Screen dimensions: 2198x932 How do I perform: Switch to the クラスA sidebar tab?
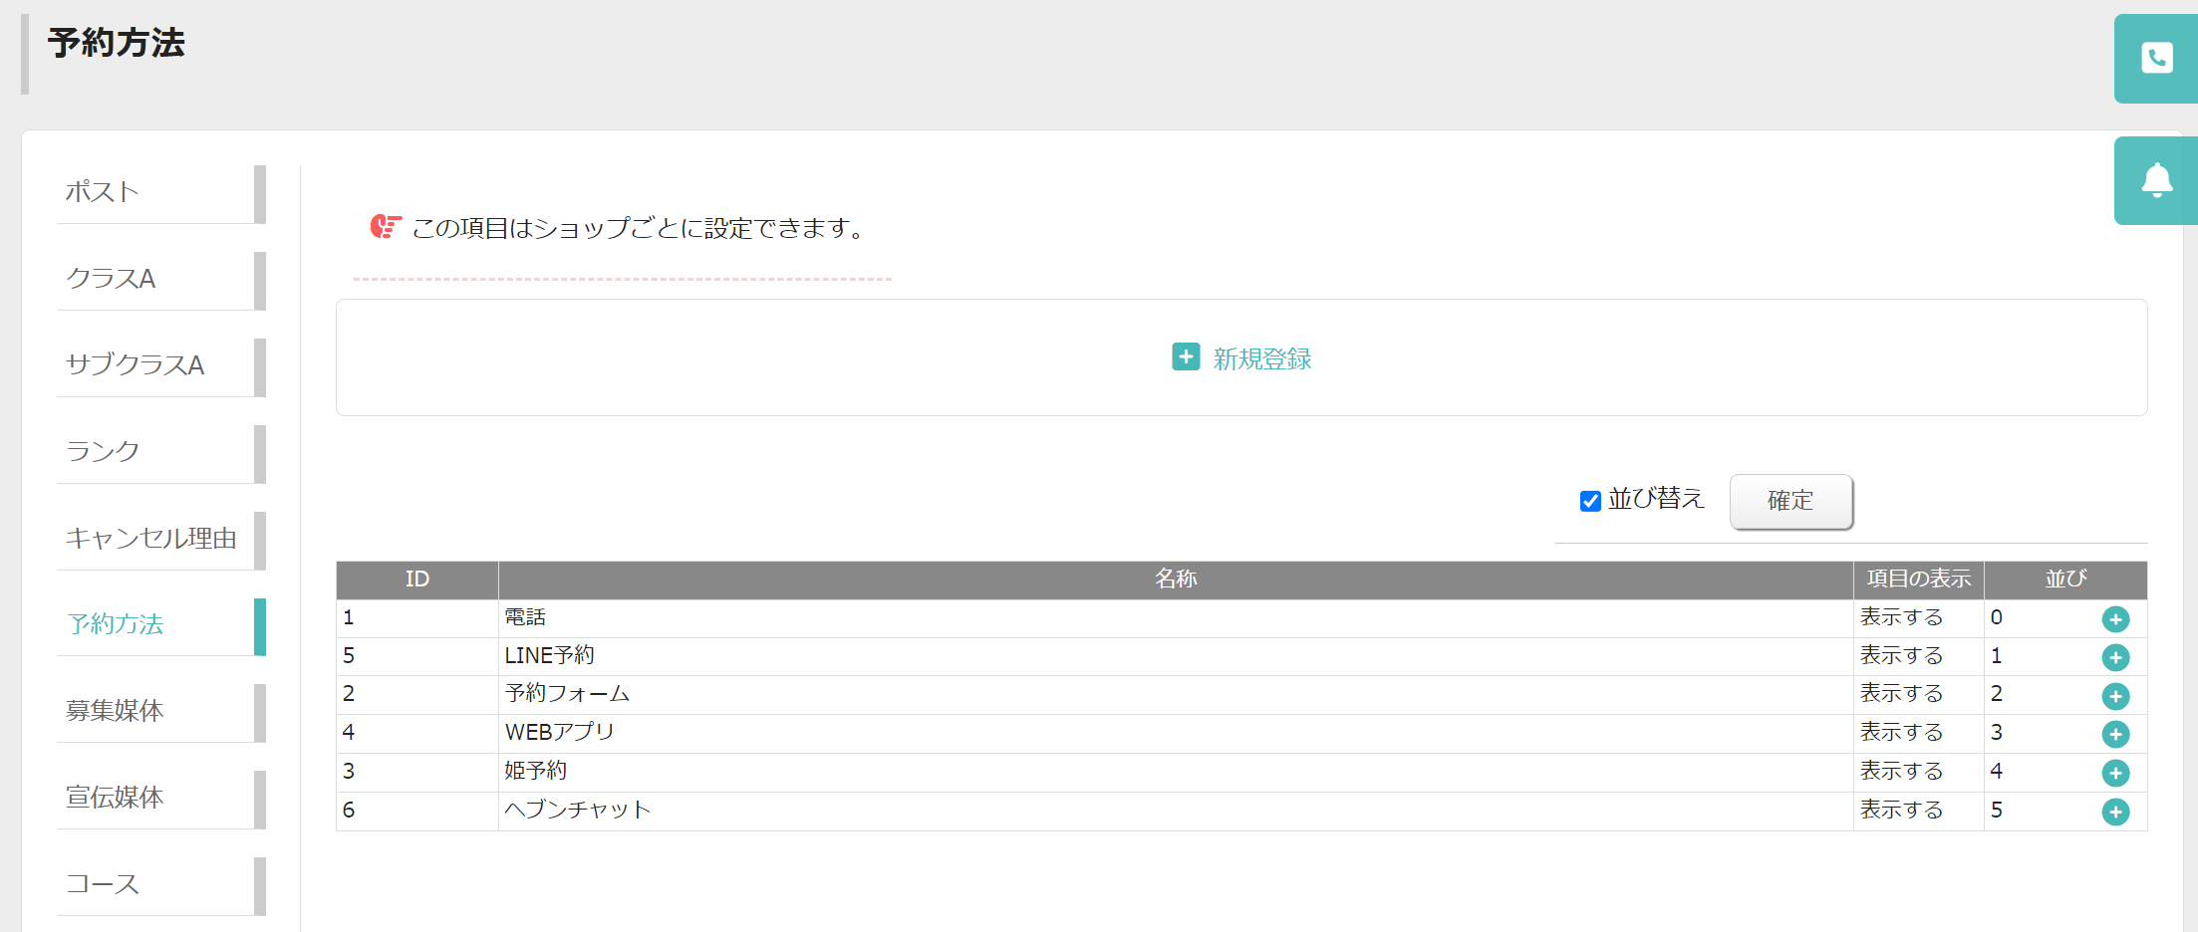[x=161, y=281]
